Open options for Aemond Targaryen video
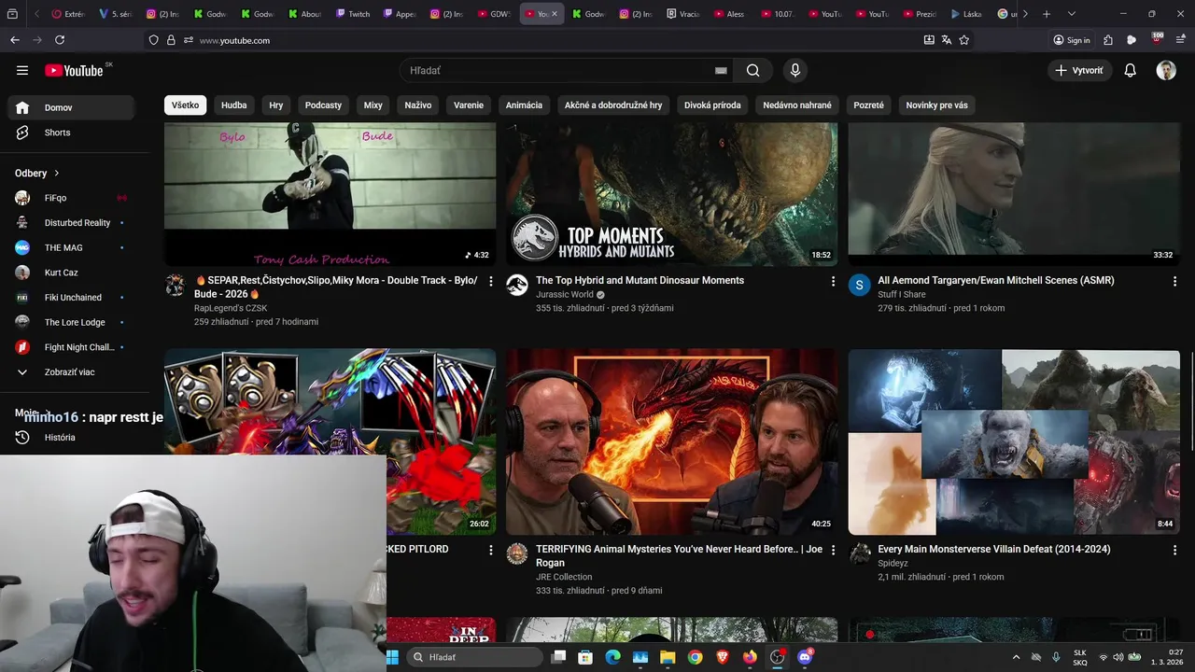 (1174, 281)
